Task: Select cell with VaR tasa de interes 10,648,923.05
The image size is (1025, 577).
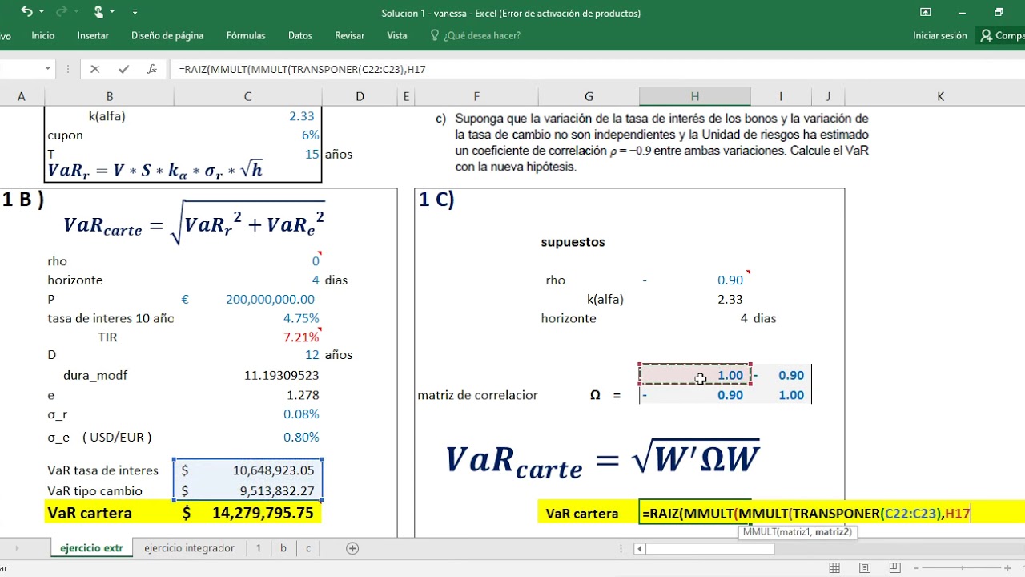Action: click(247, 470)
